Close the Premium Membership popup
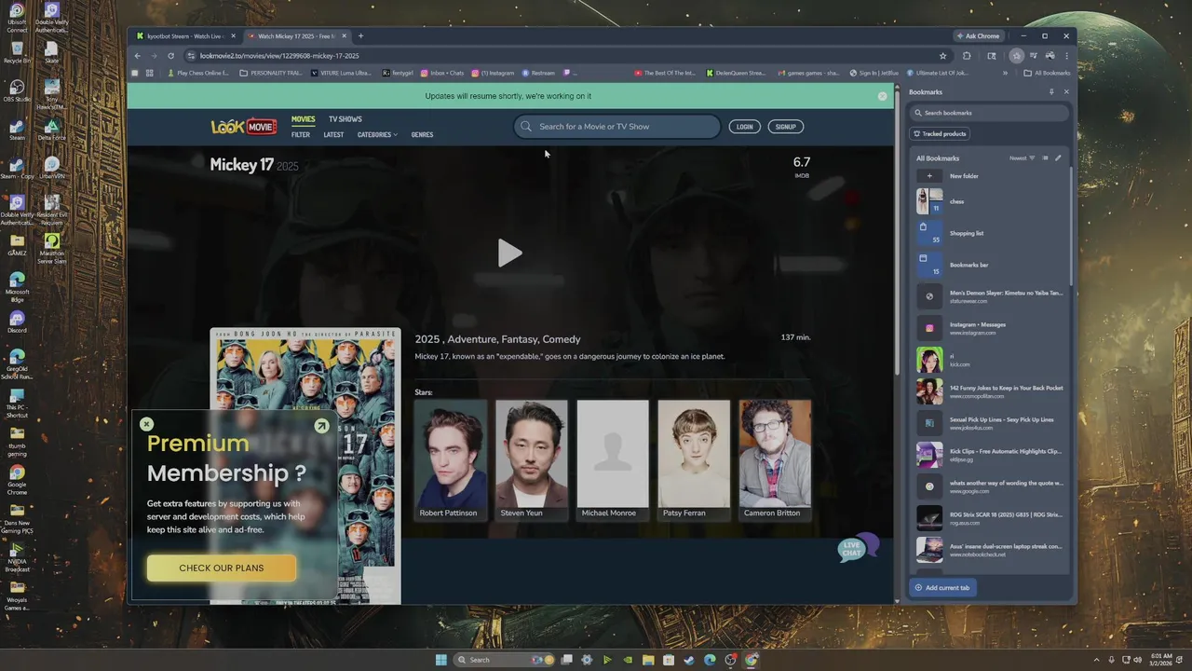The image size is (1192, 671). point(146,424)
